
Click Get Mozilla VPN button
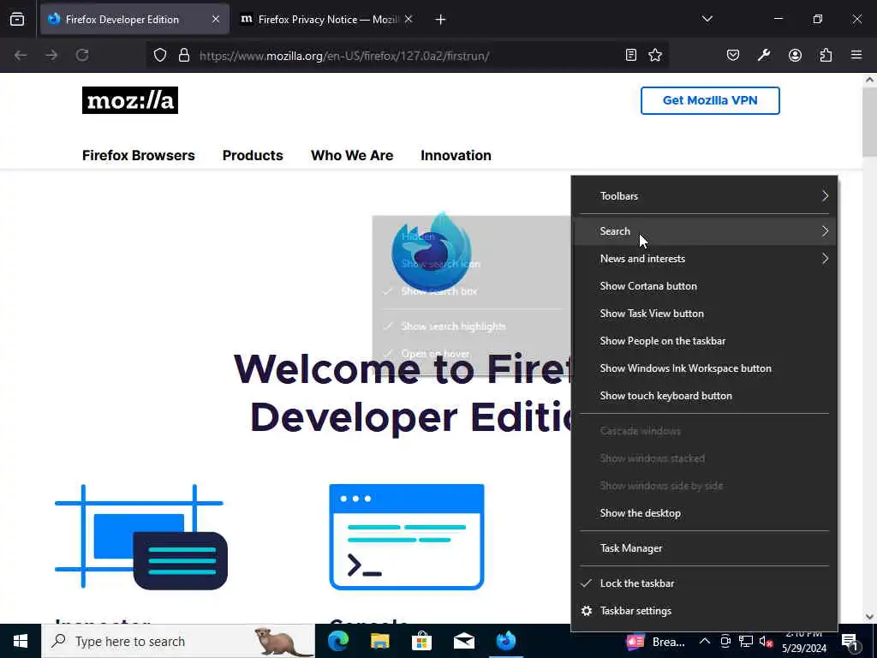pyautogui.click(x=710, y=101)
